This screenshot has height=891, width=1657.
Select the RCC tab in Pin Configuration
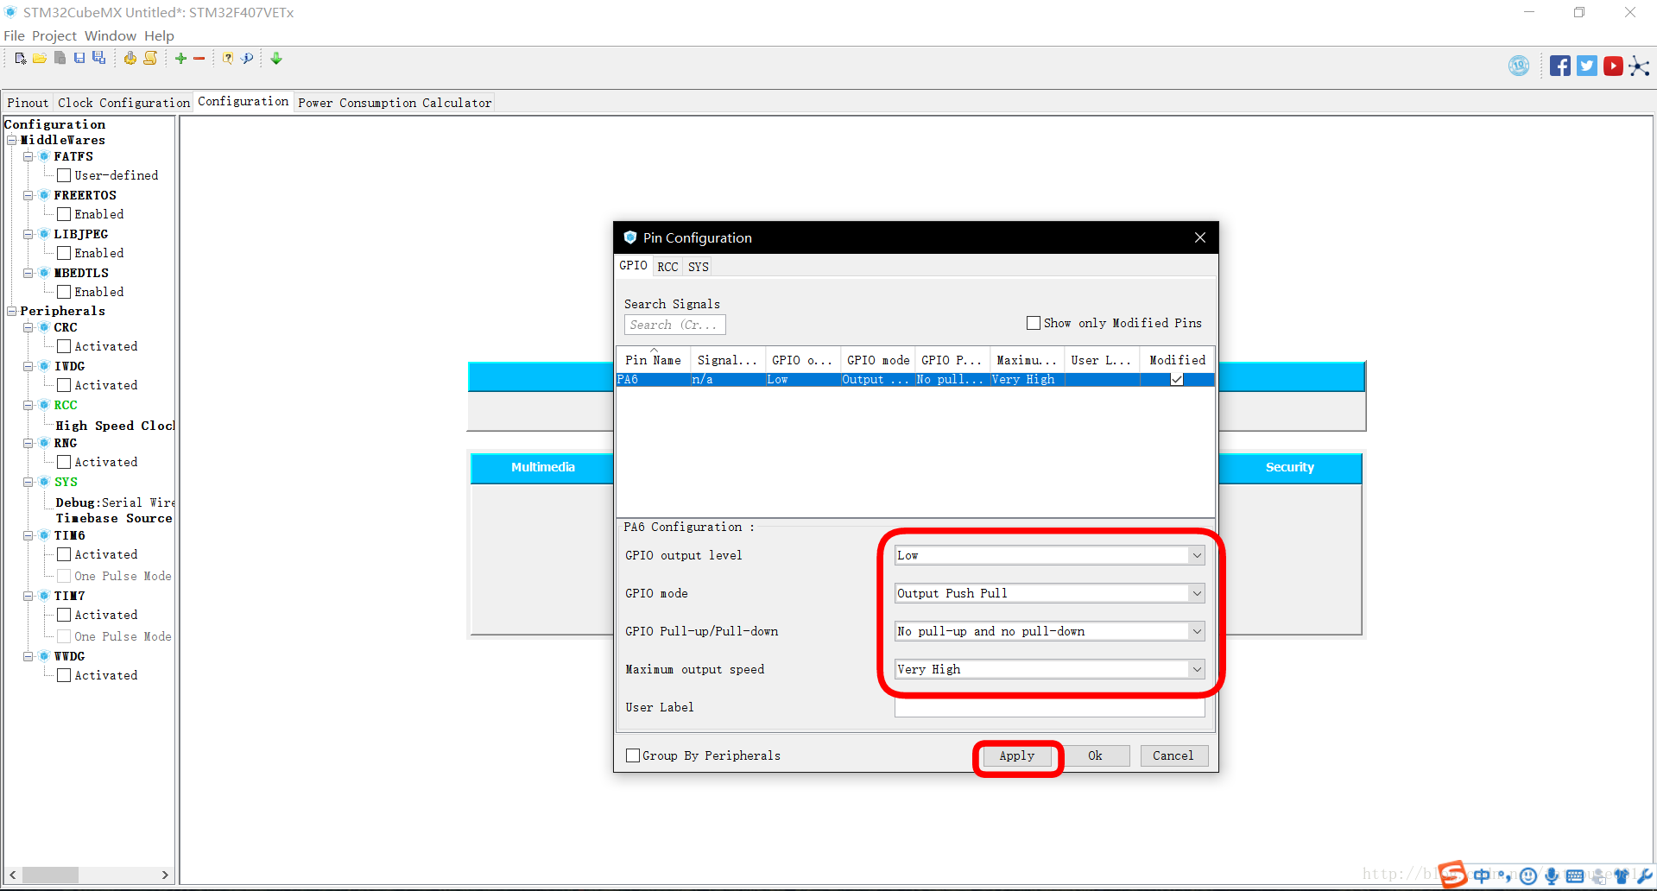click(667, 267)
